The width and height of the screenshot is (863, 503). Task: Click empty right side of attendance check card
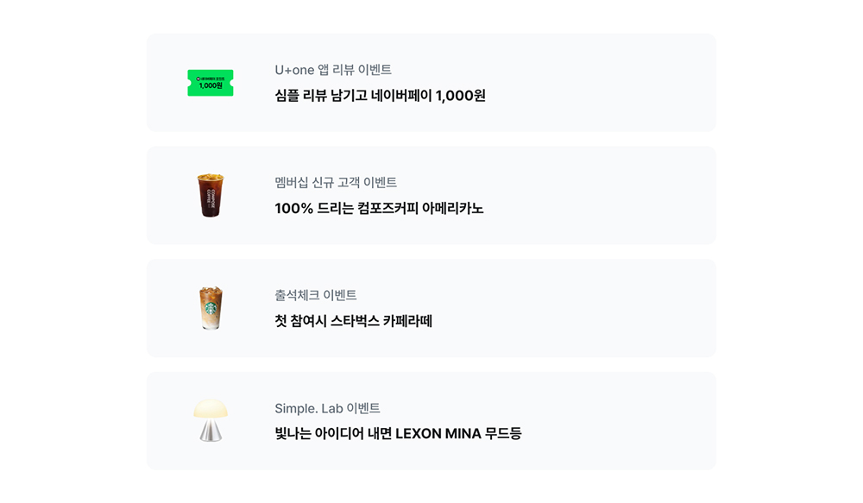(x=621, y=308)
